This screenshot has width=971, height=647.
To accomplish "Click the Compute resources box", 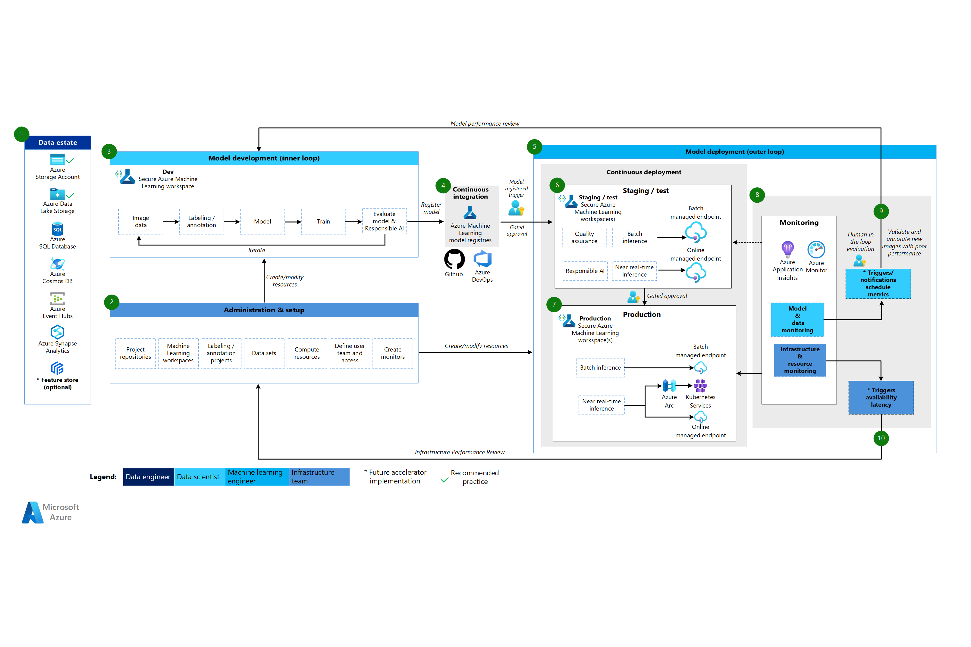I will (x=307, y=353).
